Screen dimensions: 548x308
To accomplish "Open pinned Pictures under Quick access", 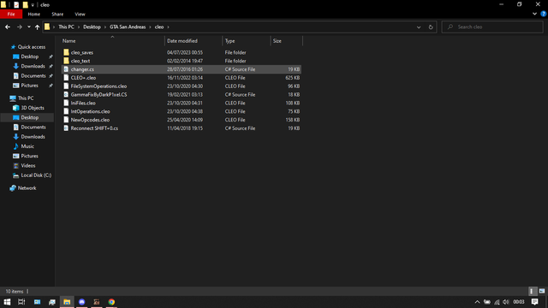I will (x=29, y=86).
